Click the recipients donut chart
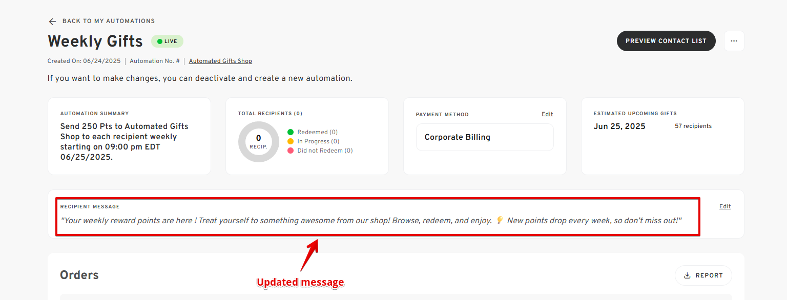 (259, 142)
